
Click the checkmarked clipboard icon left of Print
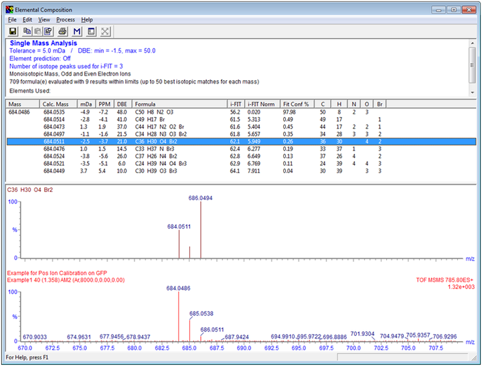click(x=48, y=31)
